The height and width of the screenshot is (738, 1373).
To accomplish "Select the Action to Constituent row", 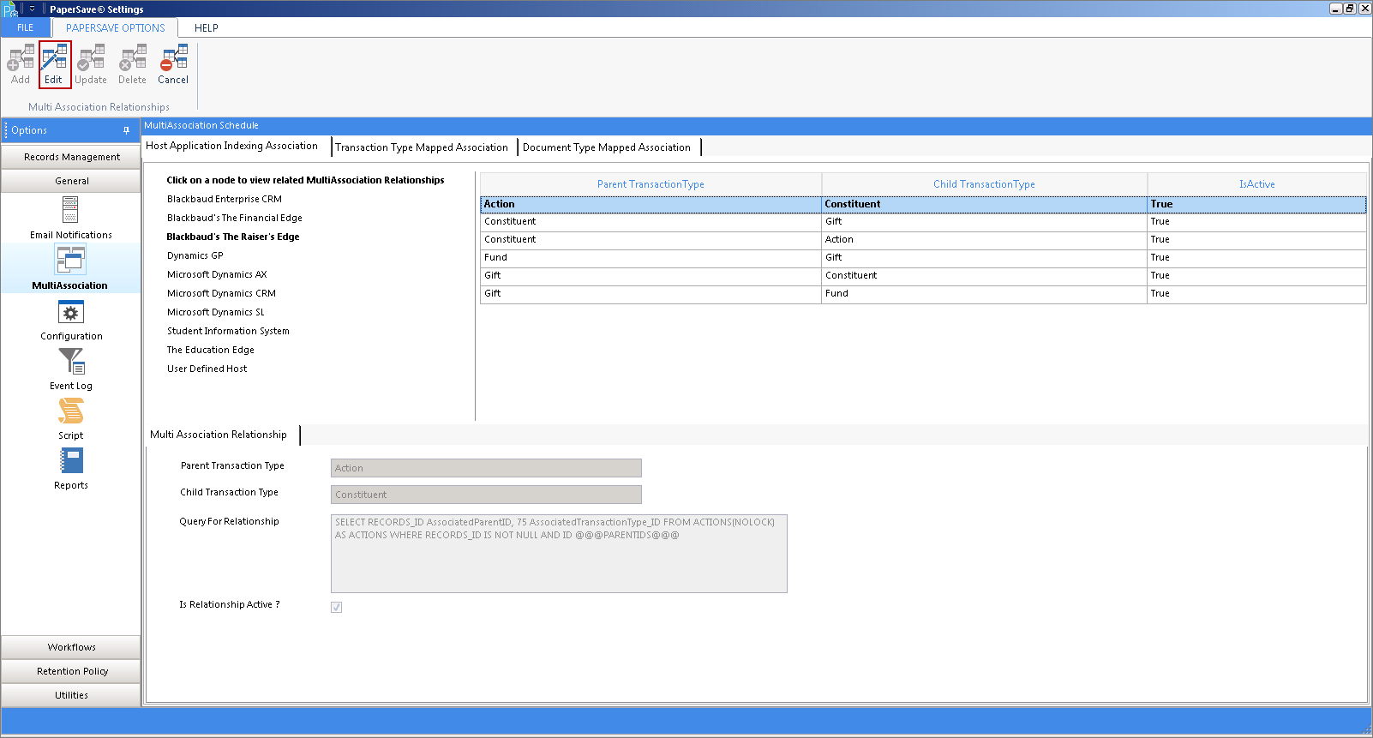I will click(x=923, y=204).
